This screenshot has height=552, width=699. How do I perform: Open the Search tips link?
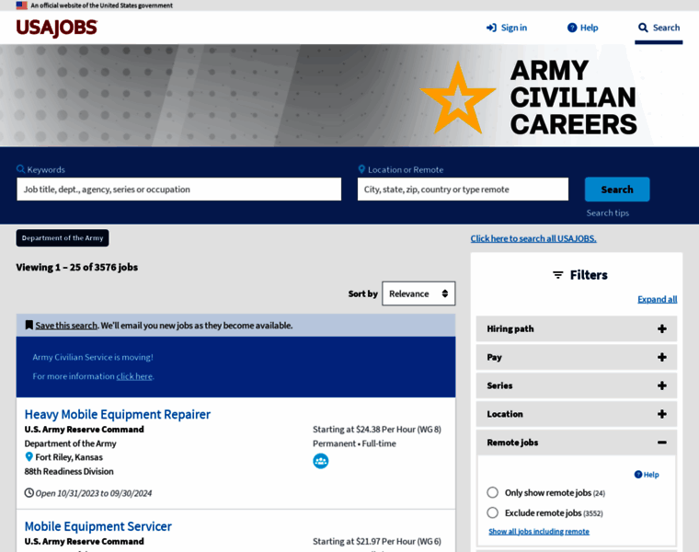pyautogui.click(x=607, y=213)
